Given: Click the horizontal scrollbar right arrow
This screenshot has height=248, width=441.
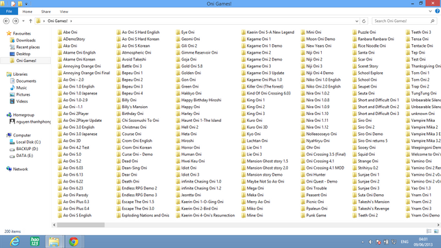Looking at the screenshot, I should click(x=438, y=225).
